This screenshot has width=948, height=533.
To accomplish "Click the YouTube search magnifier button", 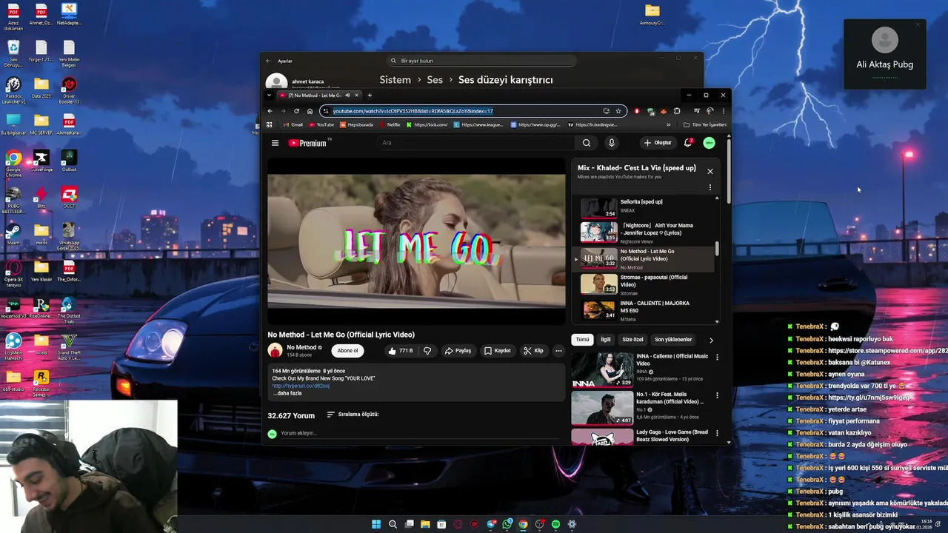I will click(x=587, y=143).
